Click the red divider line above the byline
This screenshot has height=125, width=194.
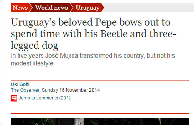[x=100, y=81]
